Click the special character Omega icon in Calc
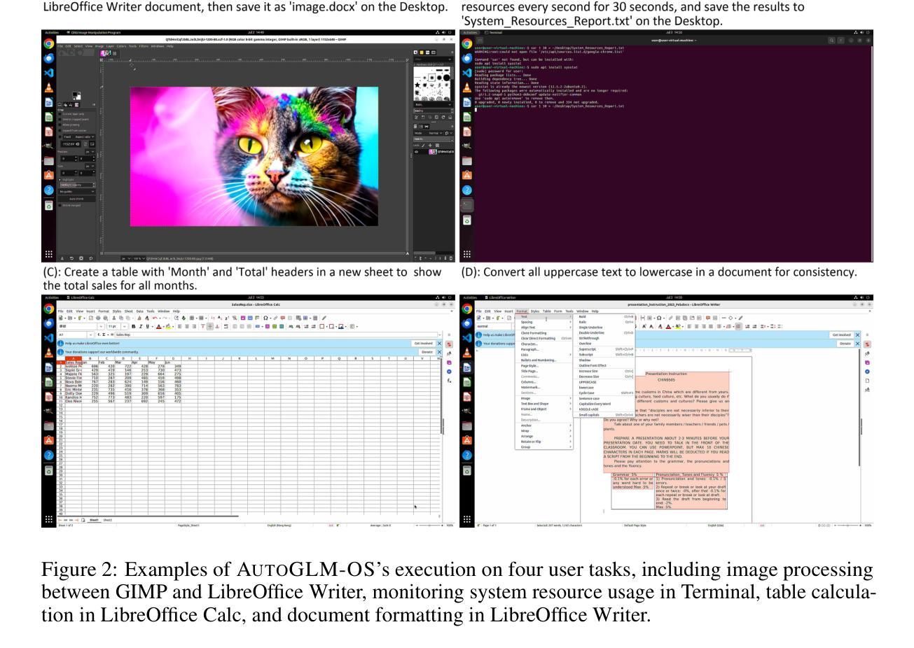The width and height of the screenshot is (914, 648). pyautogui.click(x=266, y=318)
